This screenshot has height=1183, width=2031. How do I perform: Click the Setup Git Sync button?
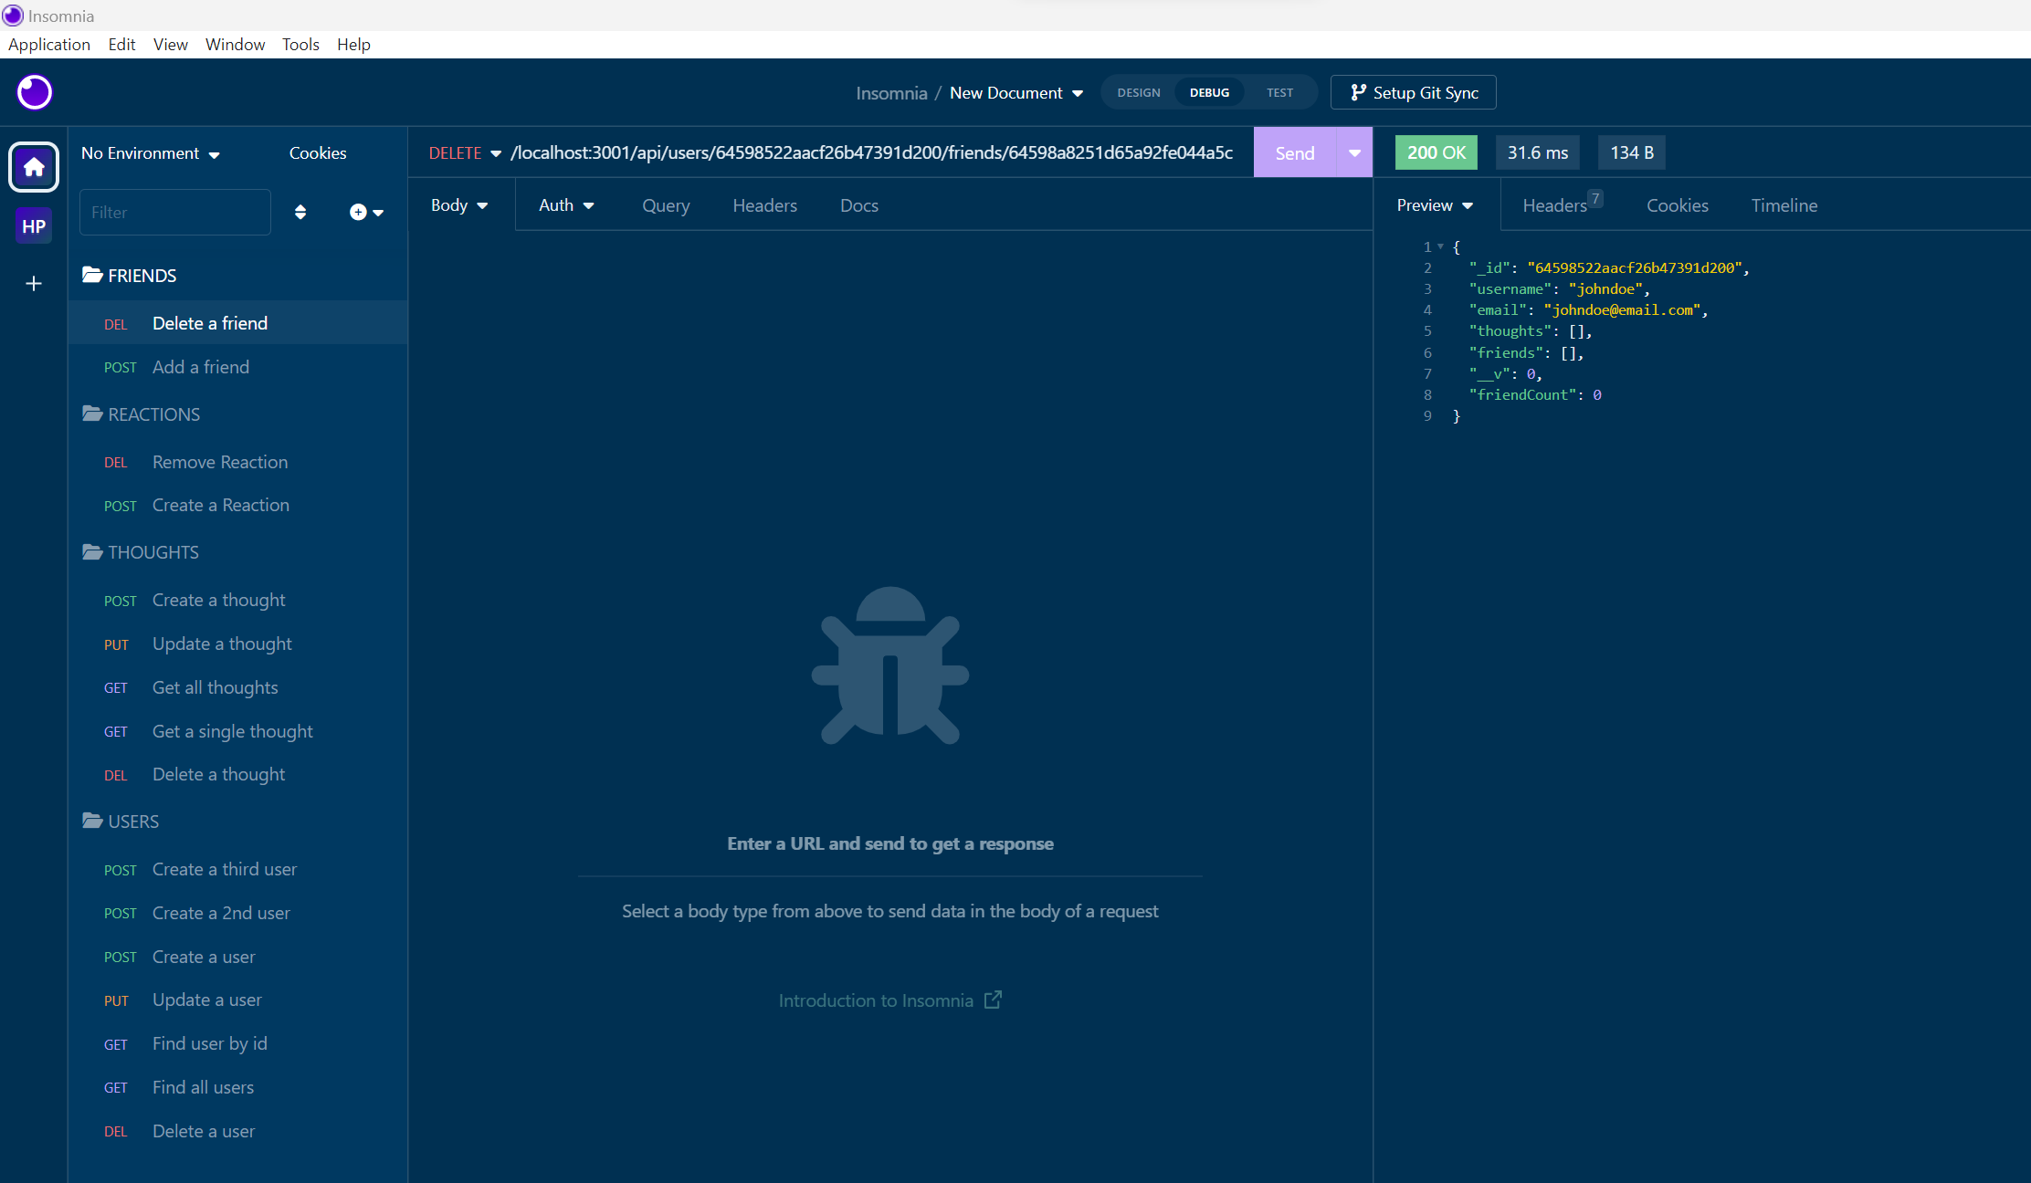pos(1413,92)
